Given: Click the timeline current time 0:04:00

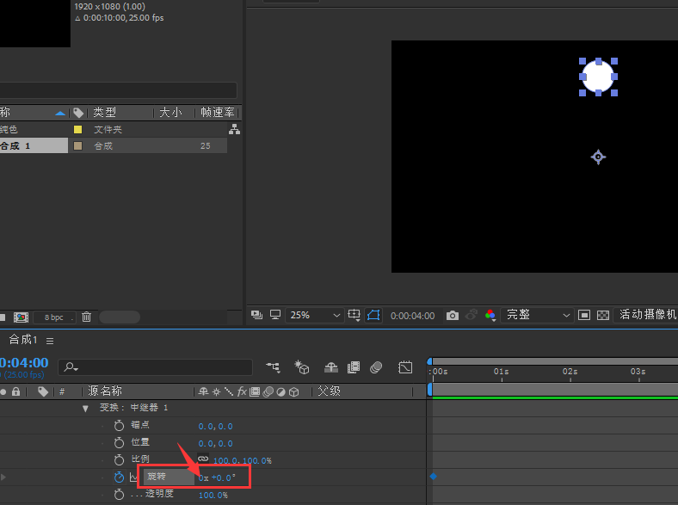Looking at the screenshot, I should click(24, 363).
